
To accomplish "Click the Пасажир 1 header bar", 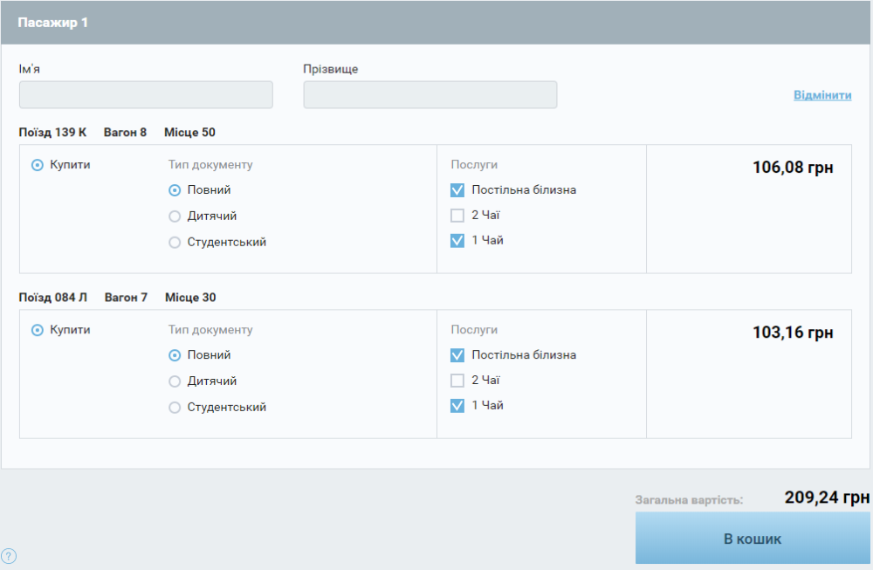I will 436,23.
